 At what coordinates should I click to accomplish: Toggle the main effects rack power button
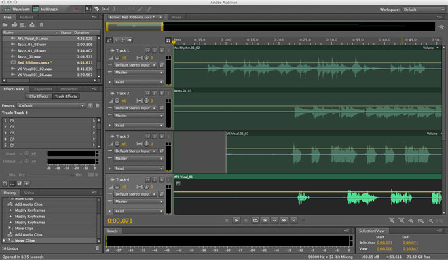click(5, 183)
